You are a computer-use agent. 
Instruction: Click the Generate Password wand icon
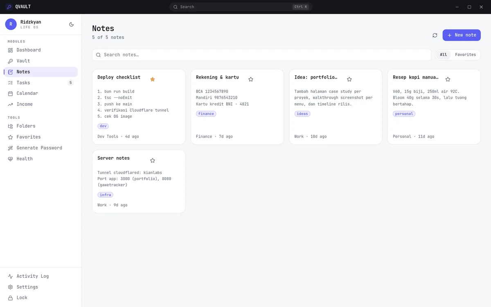[x=11, y=148]
